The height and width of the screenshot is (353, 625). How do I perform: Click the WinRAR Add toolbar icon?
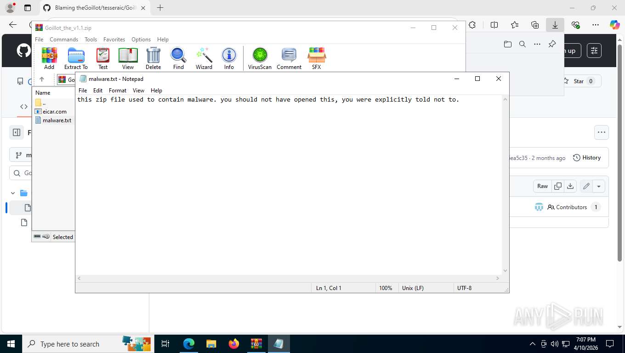pyautogui.click(x=49, y=58)
